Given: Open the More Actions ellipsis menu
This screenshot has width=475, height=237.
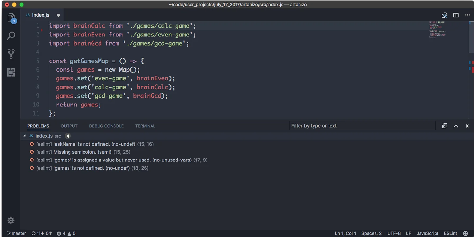Looking at the screenshot, I should point(467,15).
